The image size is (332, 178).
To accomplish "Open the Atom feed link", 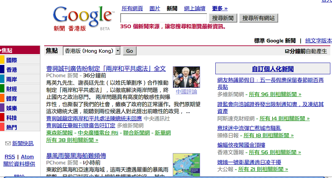I will pos(27,157).
